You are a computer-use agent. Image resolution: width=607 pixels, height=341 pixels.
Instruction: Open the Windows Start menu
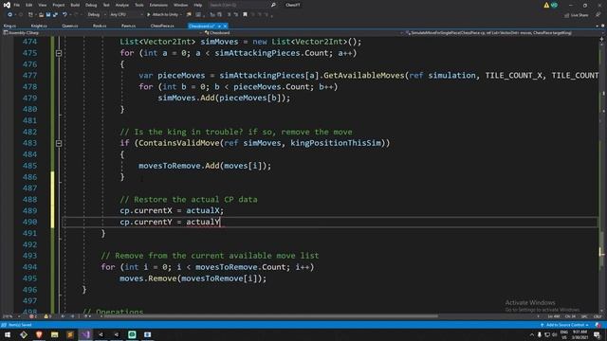tap(8, 334)
